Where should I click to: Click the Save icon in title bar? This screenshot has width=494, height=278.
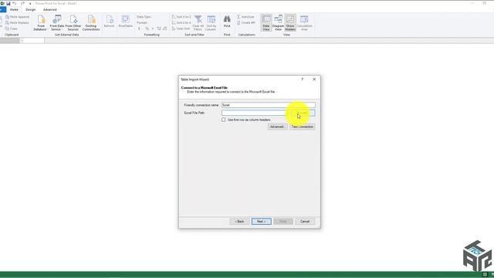[x=8, y=3]
